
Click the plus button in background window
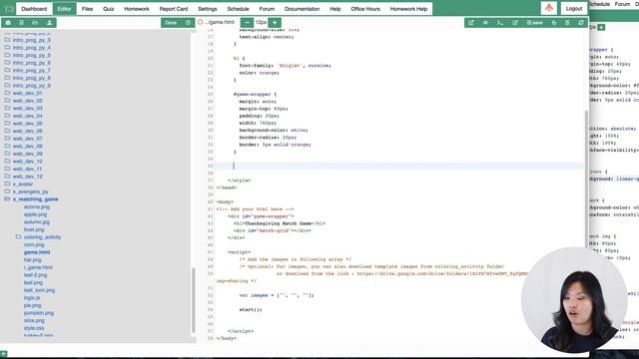pyautogui.click(x=601, y=27)
